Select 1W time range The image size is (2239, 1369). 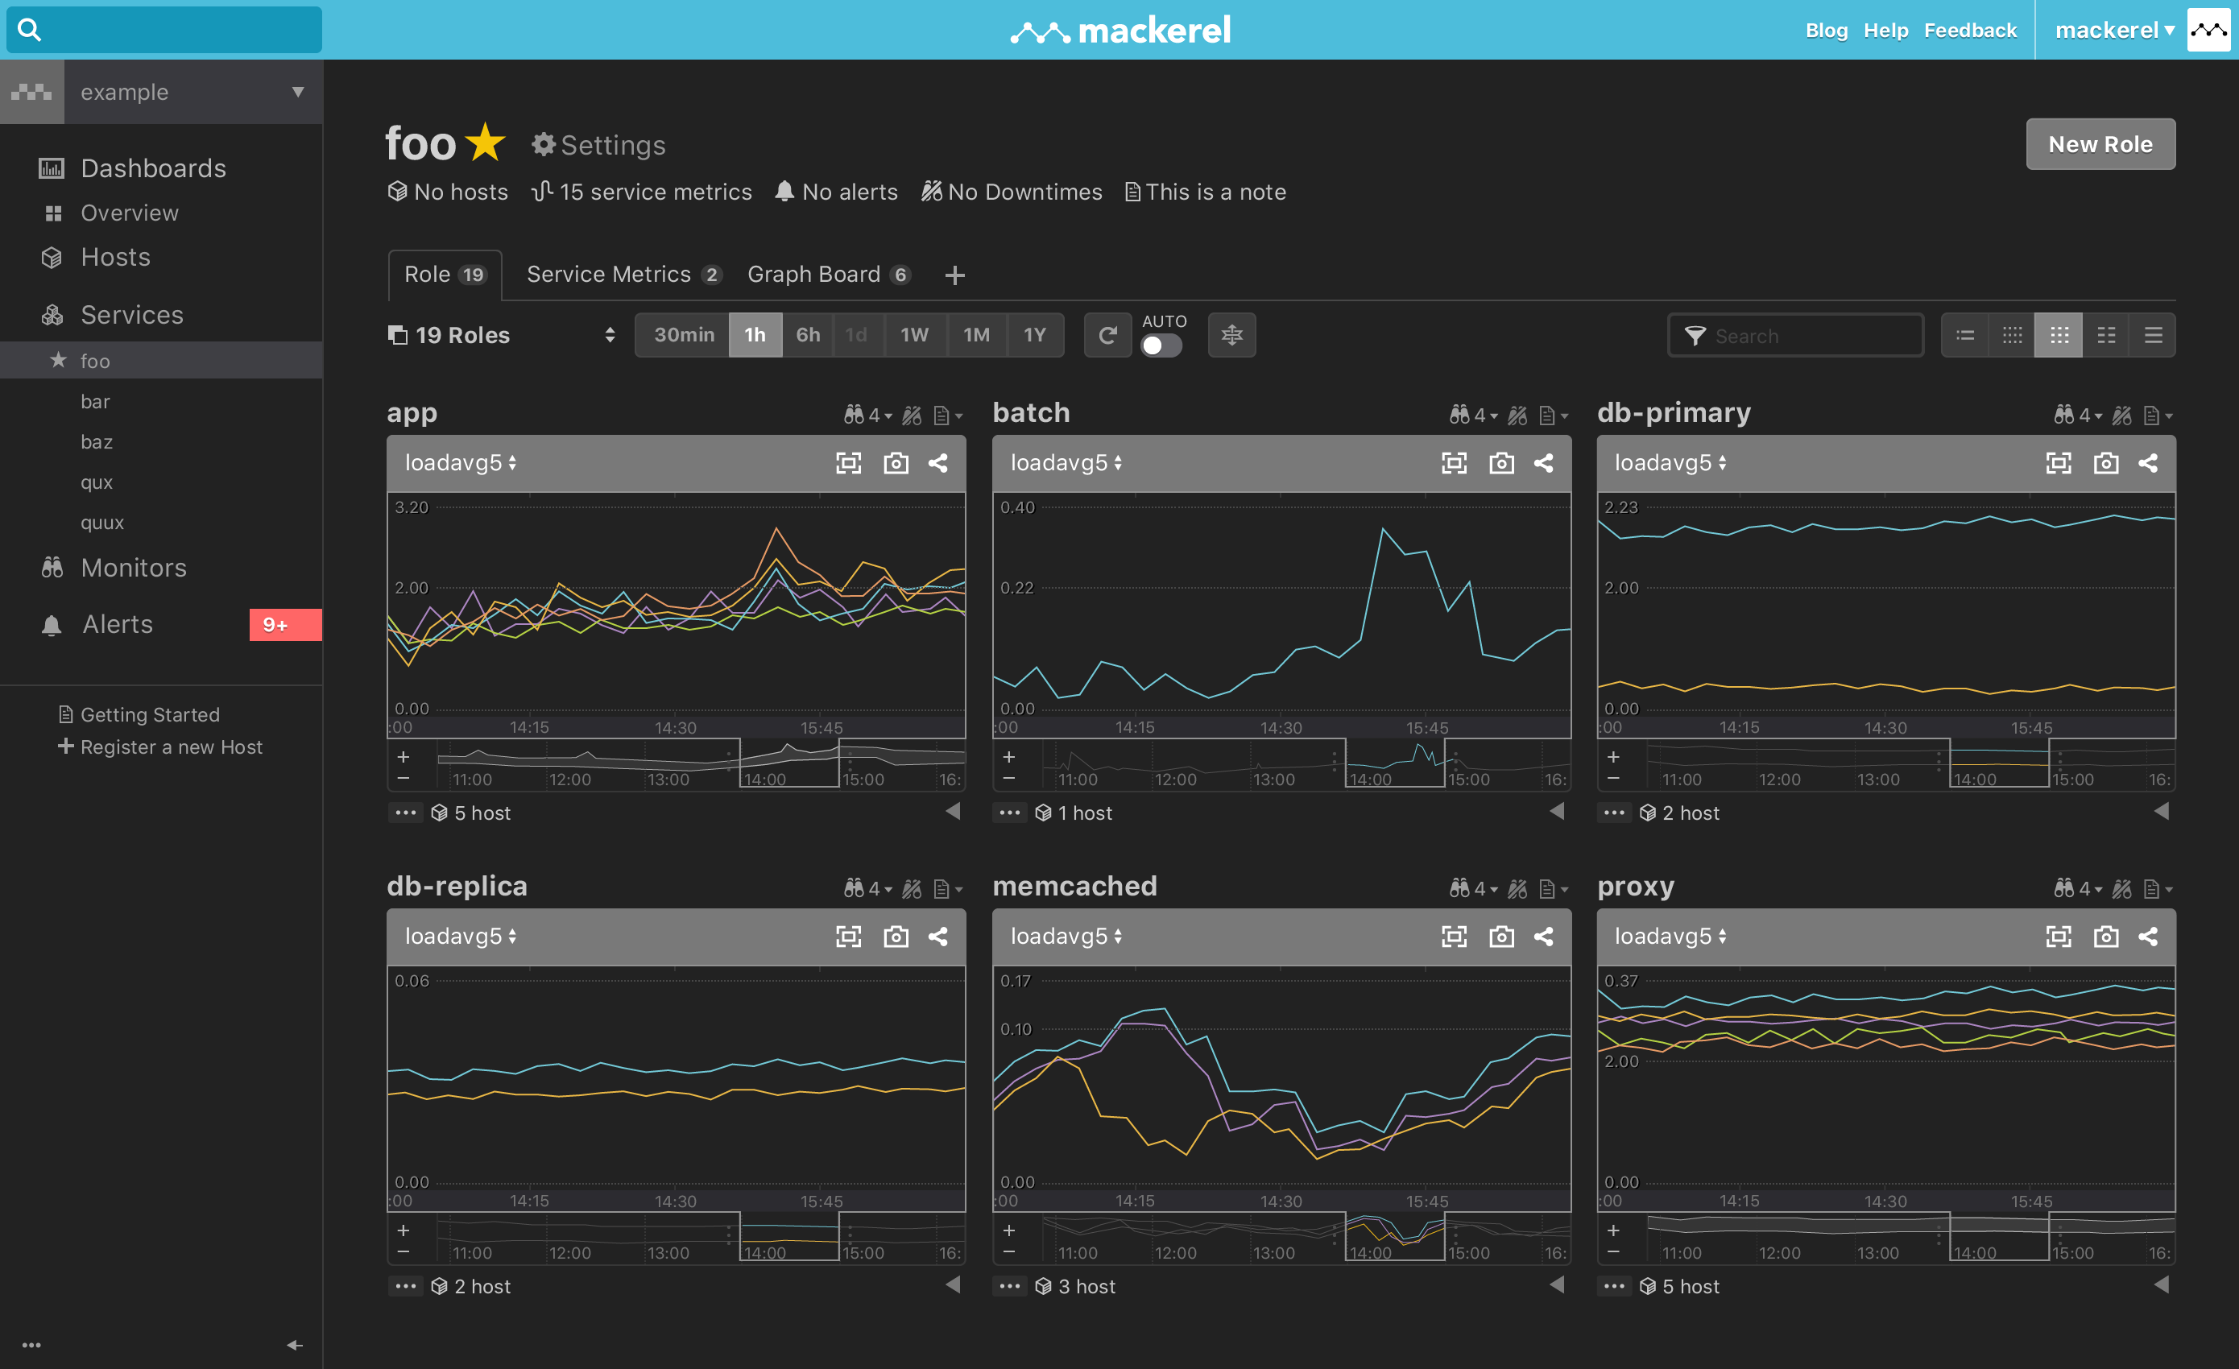pos(914,335)
